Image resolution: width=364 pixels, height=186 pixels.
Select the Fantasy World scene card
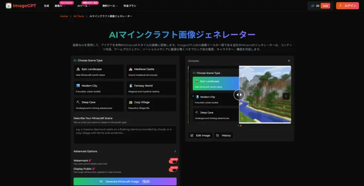point(151,88)
